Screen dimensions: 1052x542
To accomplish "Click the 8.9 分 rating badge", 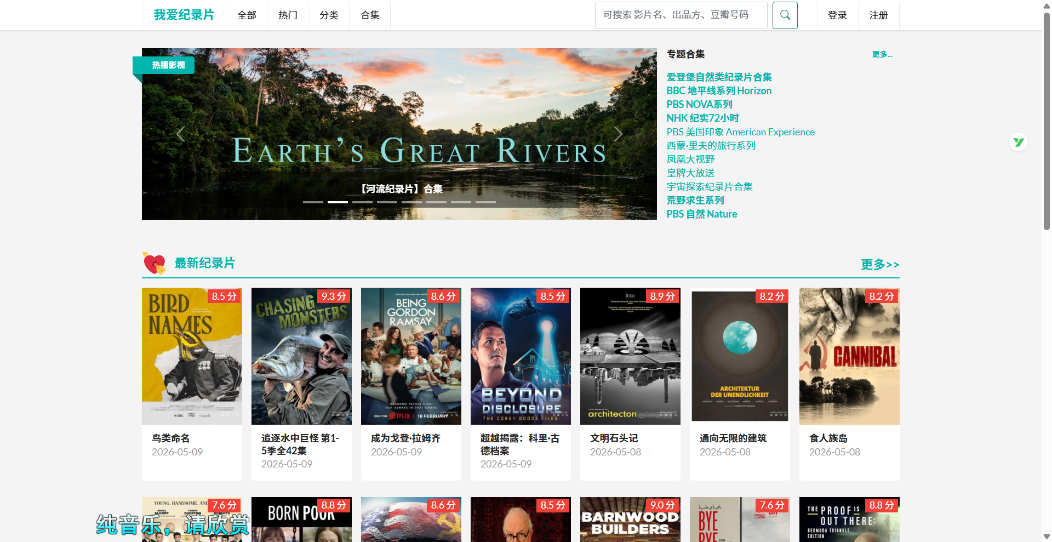I will tap(662, 296).
